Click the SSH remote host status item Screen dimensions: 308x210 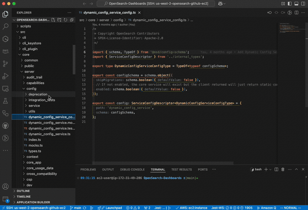(x=34, y=208)
